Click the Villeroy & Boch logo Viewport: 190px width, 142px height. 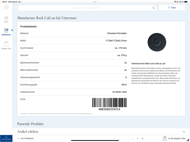pos(6,138)
